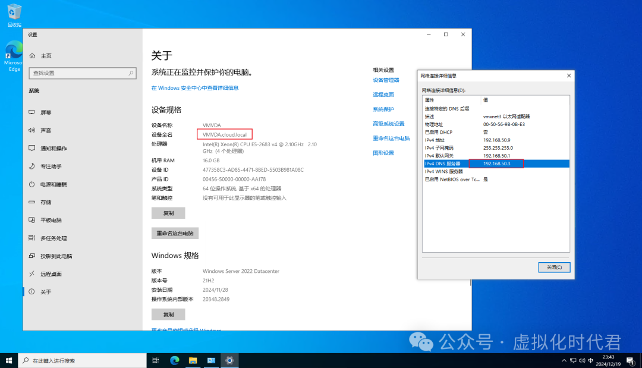Maximize the Settings window

click(x=446, y=35)
